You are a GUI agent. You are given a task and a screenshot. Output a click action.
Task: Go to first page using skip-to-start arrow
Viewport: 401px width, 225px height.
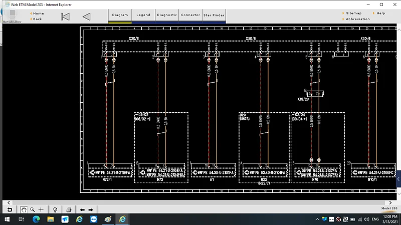pos(65,17)
